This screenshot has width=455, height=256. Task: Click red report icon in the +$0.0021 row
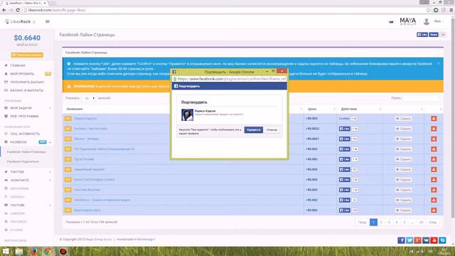434,139
